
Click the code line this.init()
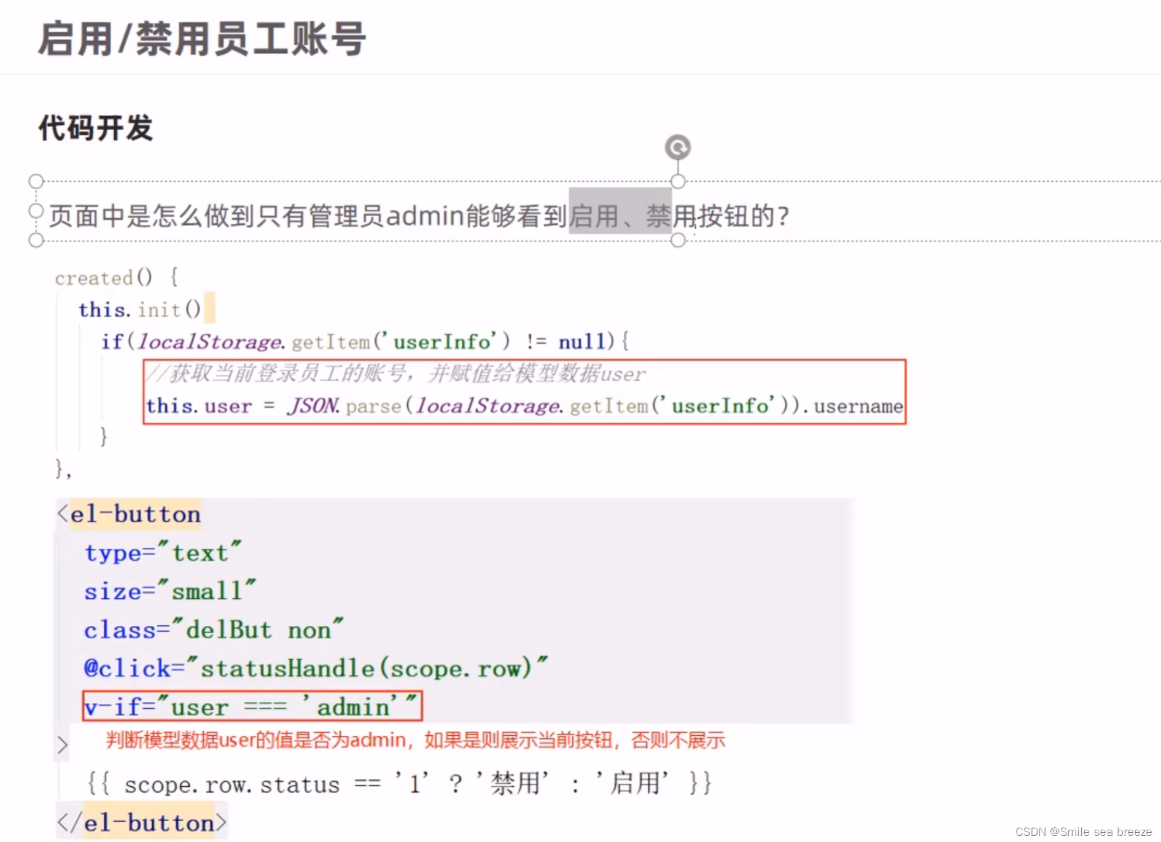click(139, 309)
